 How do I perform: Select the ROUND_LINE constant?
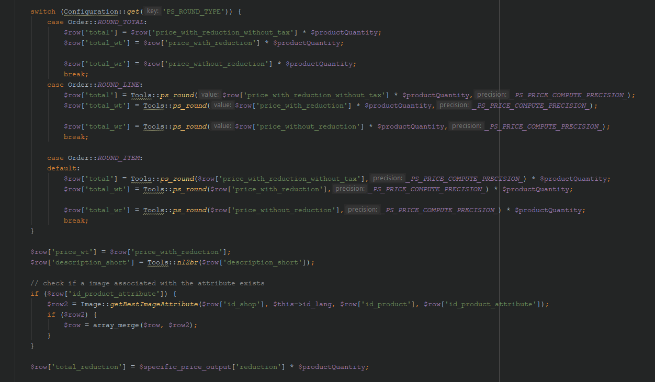118,85
